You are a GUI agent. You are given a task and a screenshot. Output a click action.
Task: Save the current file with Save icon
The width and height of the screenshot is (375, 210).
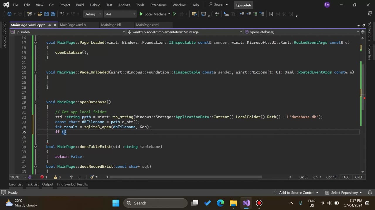tap(46, 14)
